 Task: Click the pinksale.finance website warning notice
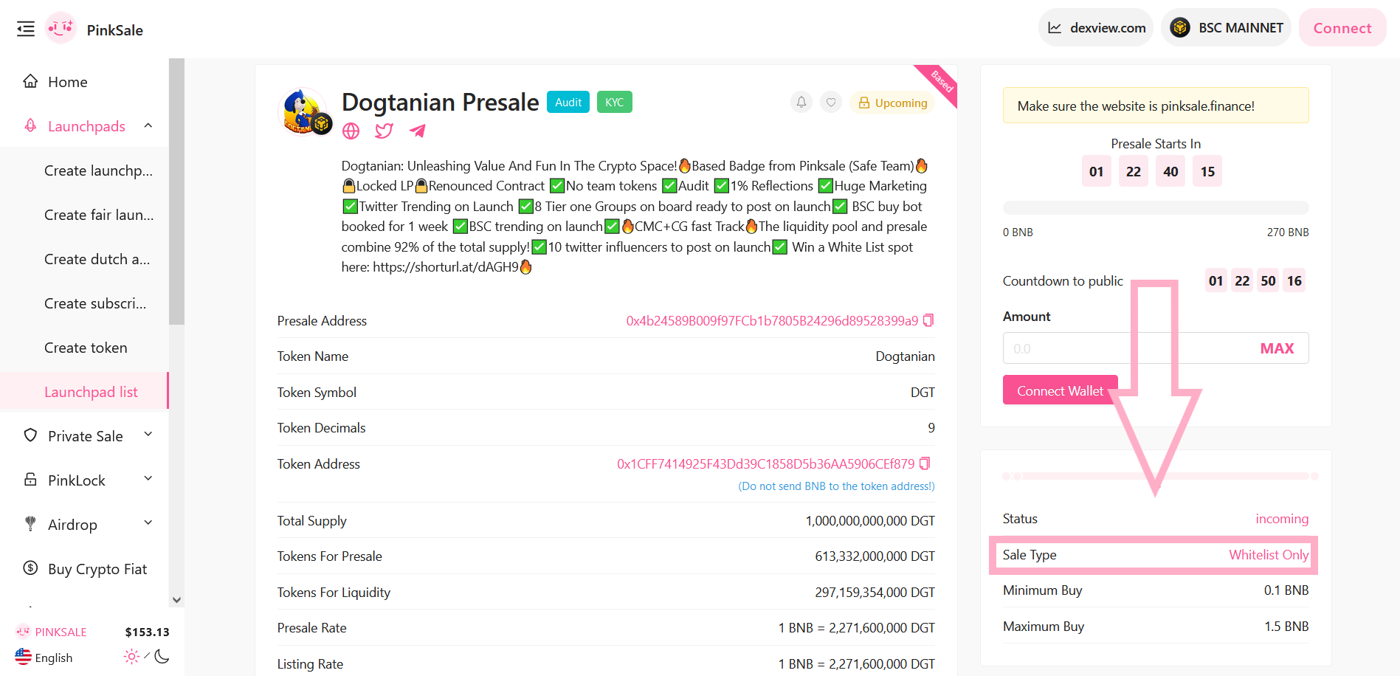tap(1156, 106)
